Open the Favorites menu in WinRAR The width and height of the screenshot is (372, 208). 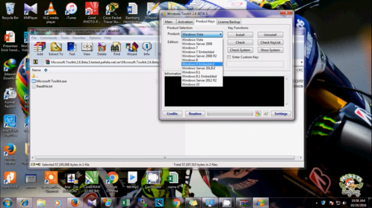tap(79, 38)
